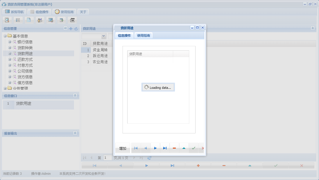This screenshot has height=180, width=319.
Task: Click the stacked windows toolbar icon
Action: (72, 20)
